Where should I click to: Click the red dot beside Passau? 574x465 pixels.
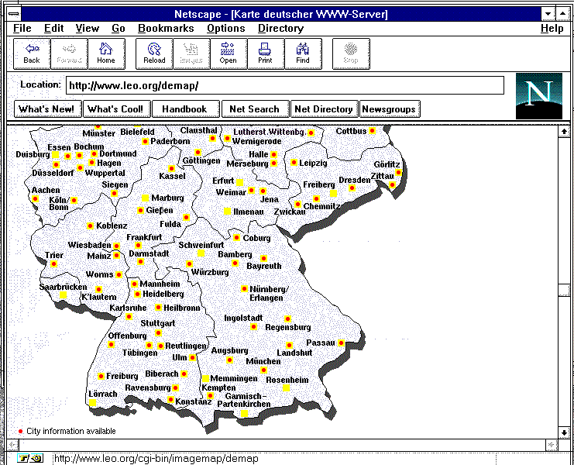(341, 343)
